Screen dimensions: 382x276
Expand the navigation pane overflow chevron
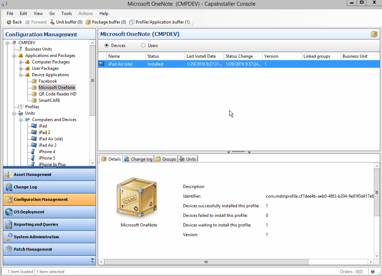coord(92,260)
